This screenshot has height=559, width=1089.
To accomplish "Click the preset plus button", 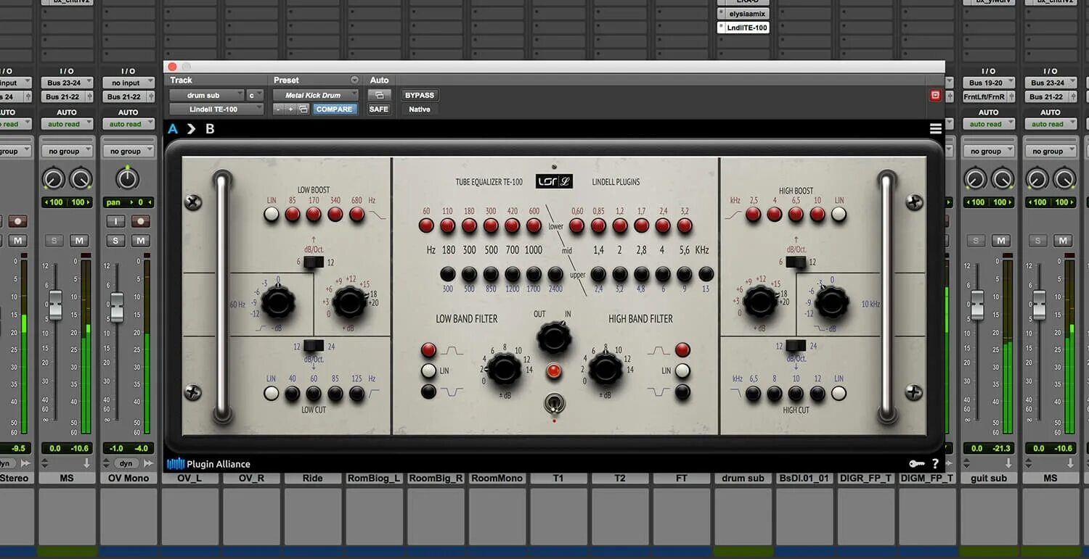I will (x=290, y=109).
